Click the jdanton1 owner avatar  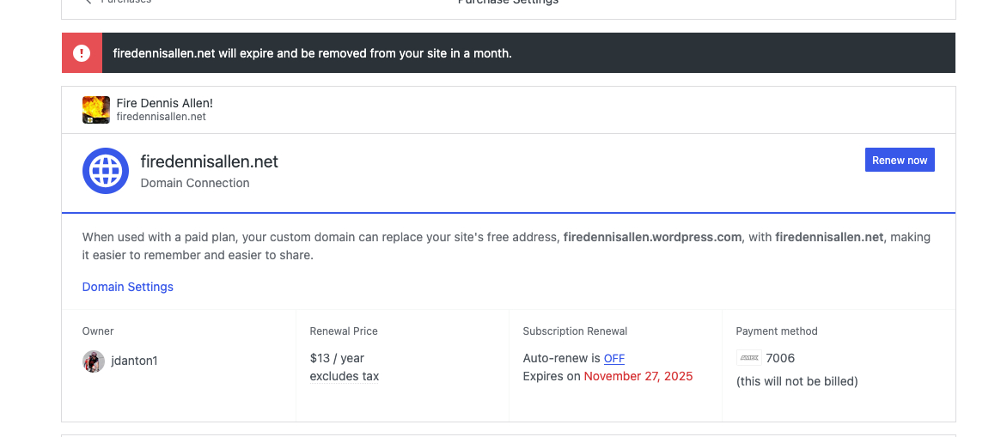[94, 361]
